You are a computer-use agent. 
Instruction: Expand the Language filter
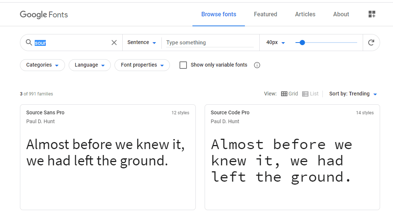click(x=90, y=65)
